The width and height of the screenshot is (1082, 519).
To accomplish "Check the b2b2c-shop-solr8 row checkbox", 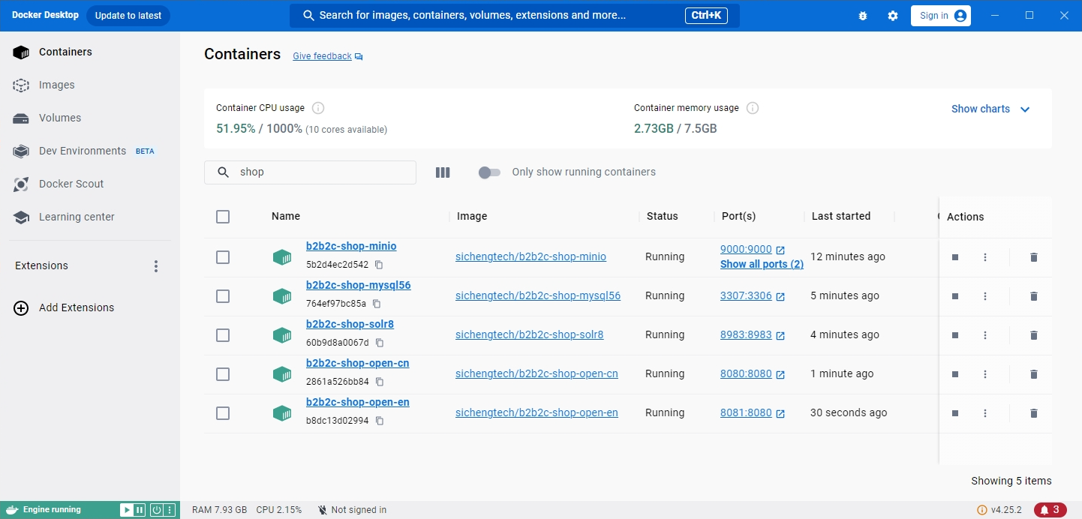I will coord(223,335).
